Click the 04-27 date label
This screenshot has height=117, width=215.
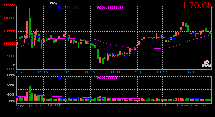pyautogui.click(x=162, y=72)
